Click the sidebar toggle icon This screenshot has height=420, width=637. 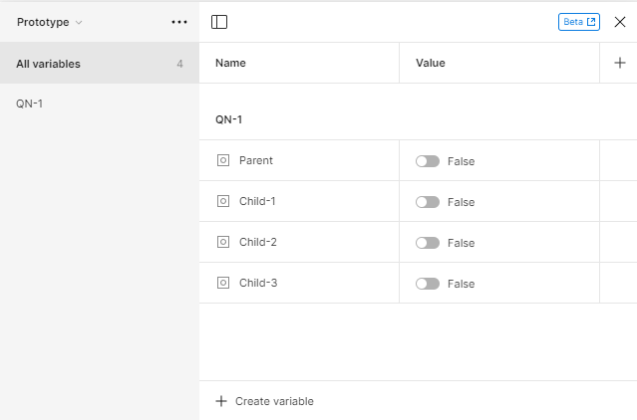click(x=219, y=22)
